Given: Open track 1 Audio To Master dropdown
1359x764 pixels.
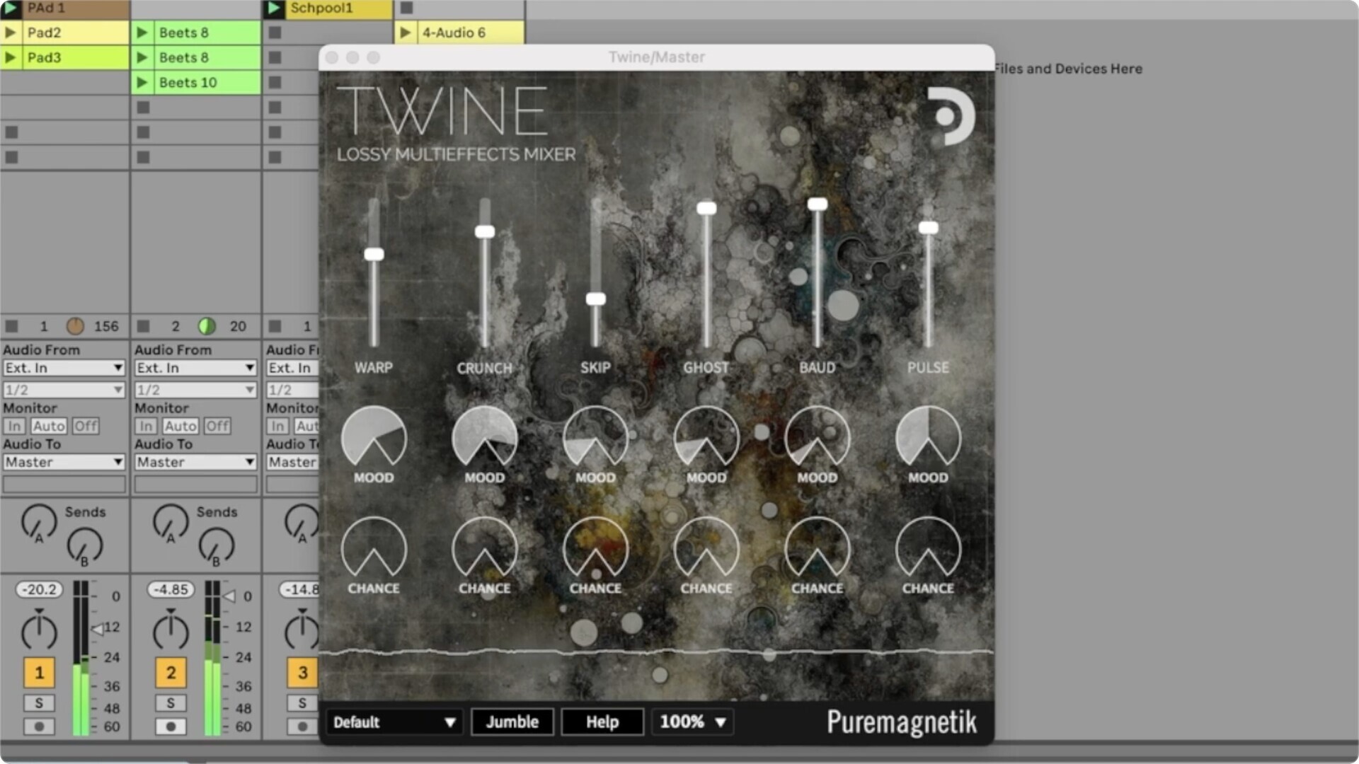Looking at the screenshot, I should click(x=64, y=462).
